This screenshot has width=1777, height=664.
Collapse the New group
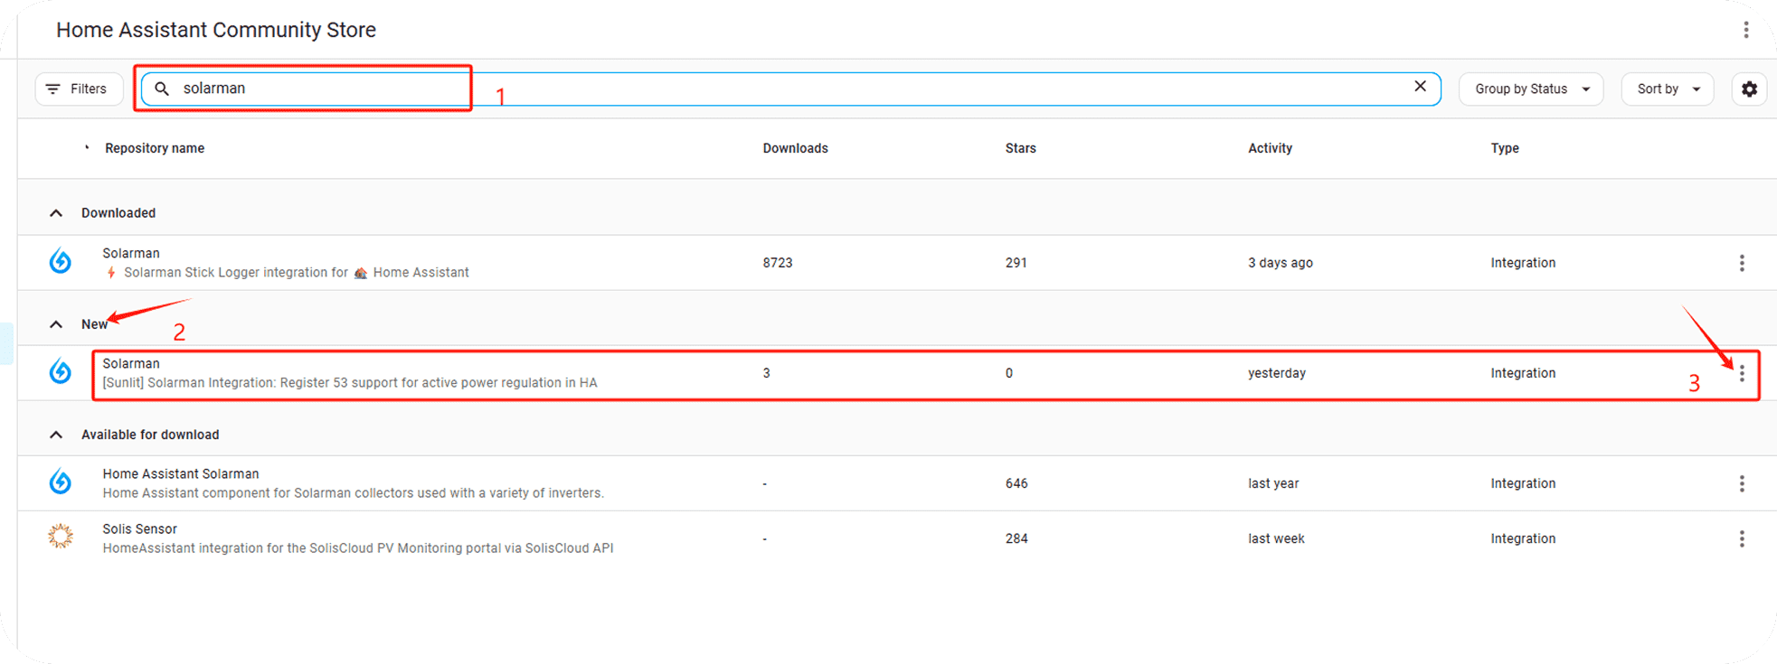tap(56, 324)
